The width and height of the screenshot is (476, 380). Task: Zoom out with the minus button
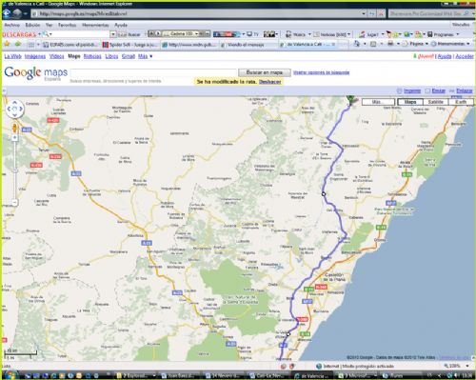(x=15, y=202)
